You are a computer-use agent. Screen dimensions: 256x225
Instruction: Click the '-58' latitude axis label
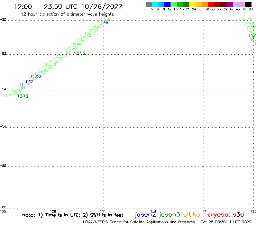pyautogui.click(x=3, y=166)
